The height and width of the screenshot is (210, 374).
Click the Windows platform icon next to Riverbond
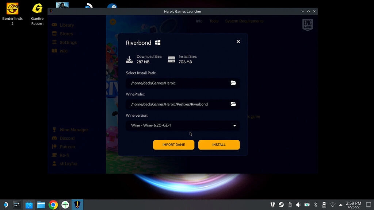158,43
